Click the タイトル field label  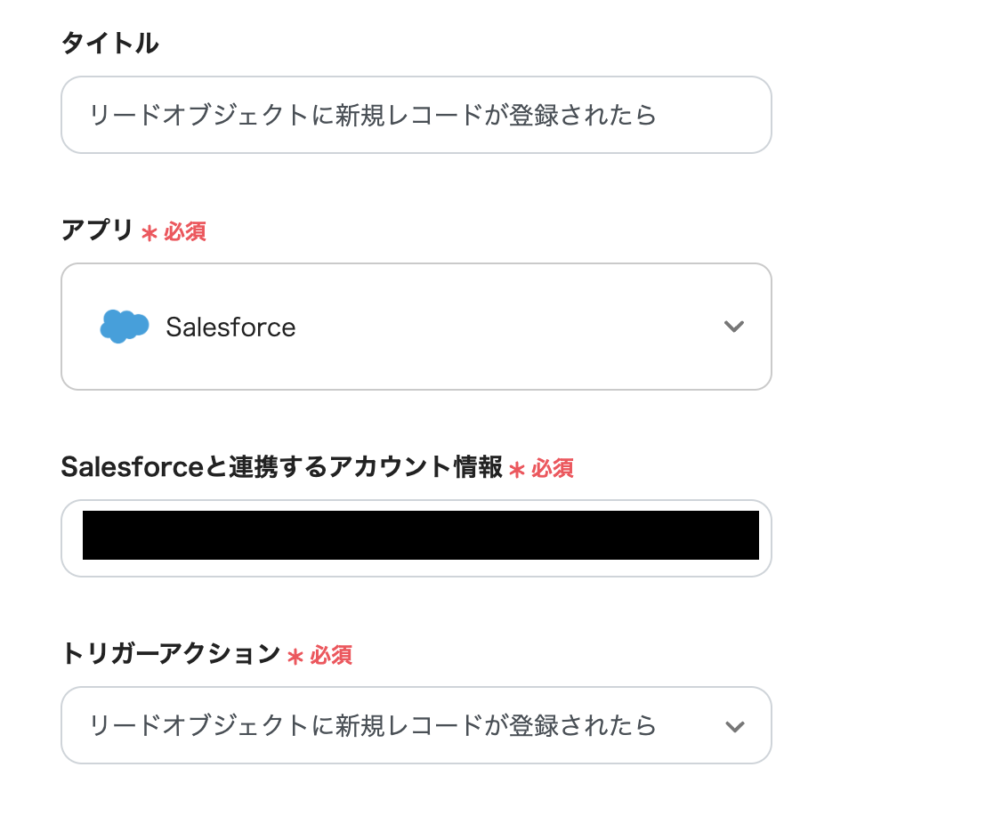(109, 43)
